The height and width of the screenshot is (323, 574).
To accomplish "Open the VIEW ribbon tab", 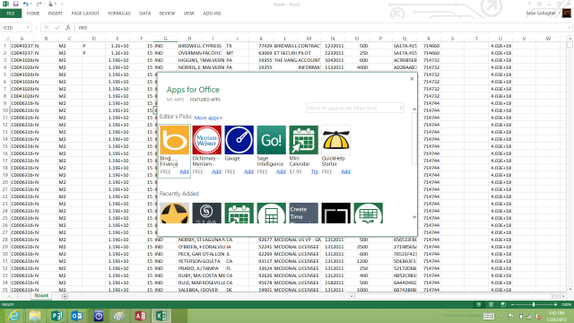I will pos(189,13).
